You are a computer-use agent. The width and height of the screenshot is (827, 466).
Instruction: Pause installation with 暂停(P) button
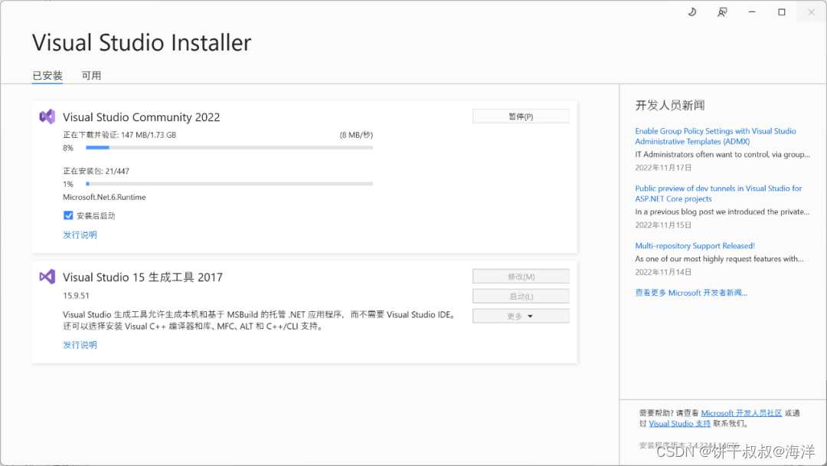click(x=521, y=116)
